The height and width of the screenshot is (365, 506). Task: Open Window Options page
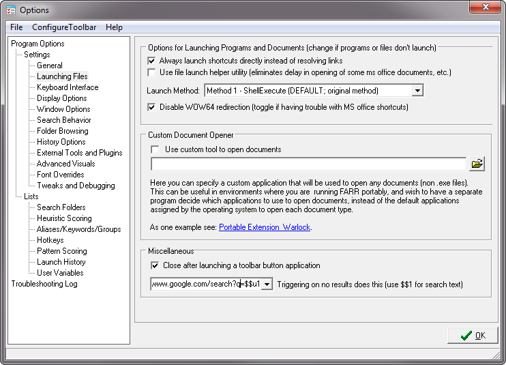pyautogui.click(x=63, y=109)
